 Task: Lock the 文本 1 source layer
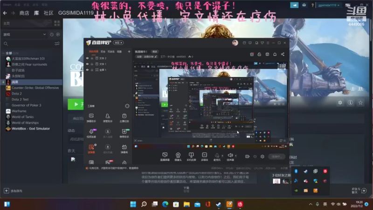pyautogui.click(x=92, y=64)
